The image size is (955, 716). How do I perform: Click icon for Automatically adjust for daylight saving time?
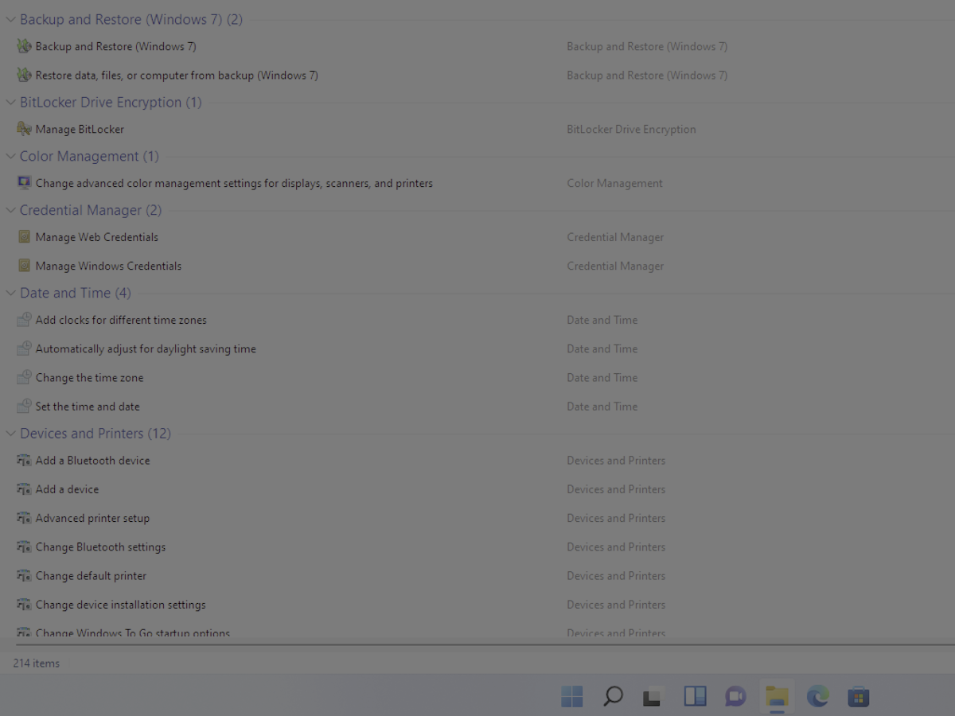click(x=24, y=348)
